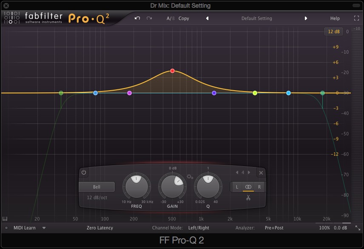The image size is (364, 249).
Task: Enter full screen mode icon
Action: (x=357, y=18)
